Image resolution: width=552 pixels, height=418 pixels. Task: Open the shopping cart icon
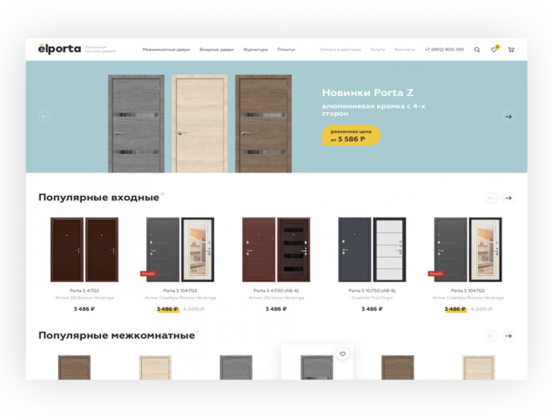[511, 50]
